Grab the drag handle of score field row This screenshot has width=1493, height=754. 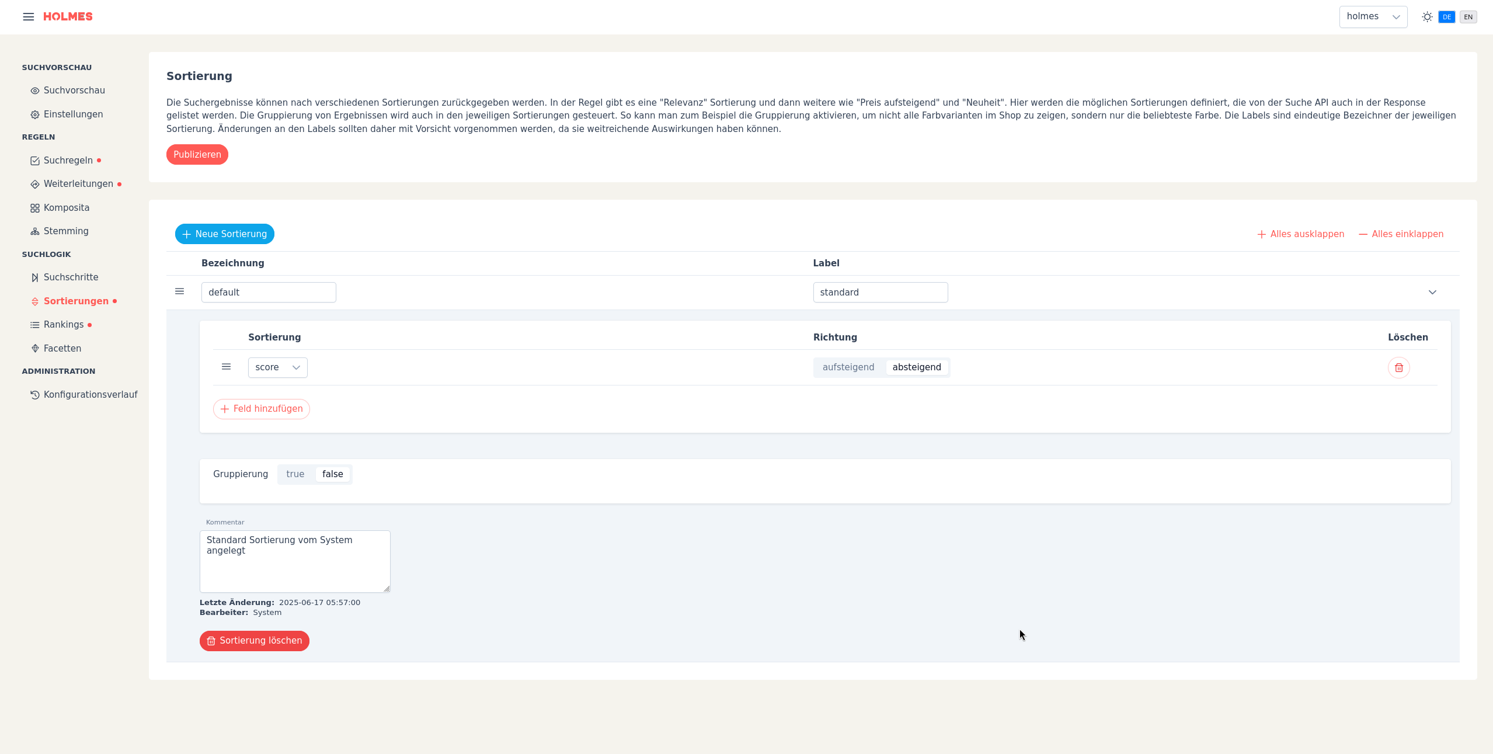pyautogui.click(x=227, y=367)
